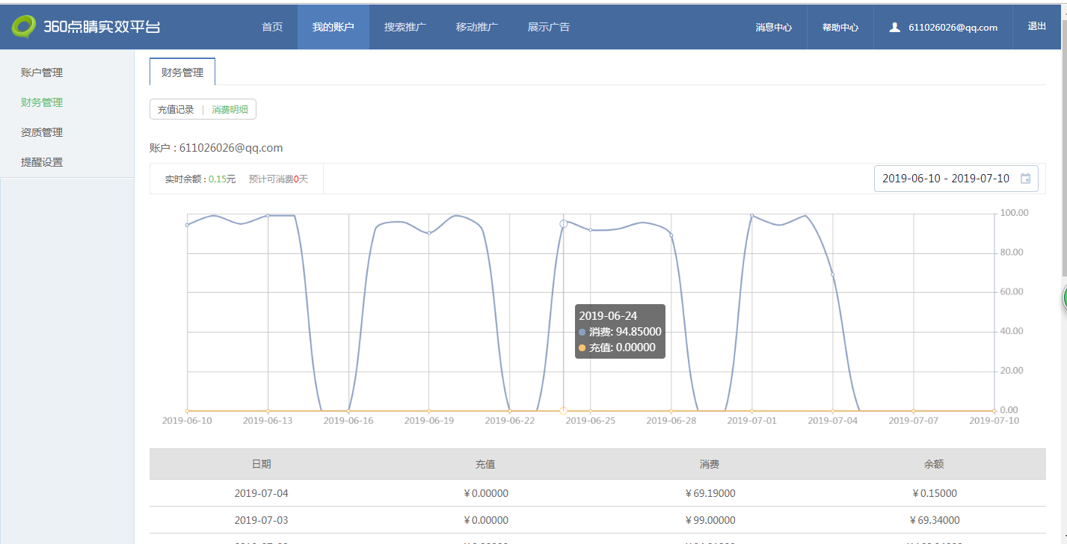The height and width of the screenshot is (544, 1067).
Task: Click the 消费 column header
Action: 710,464
